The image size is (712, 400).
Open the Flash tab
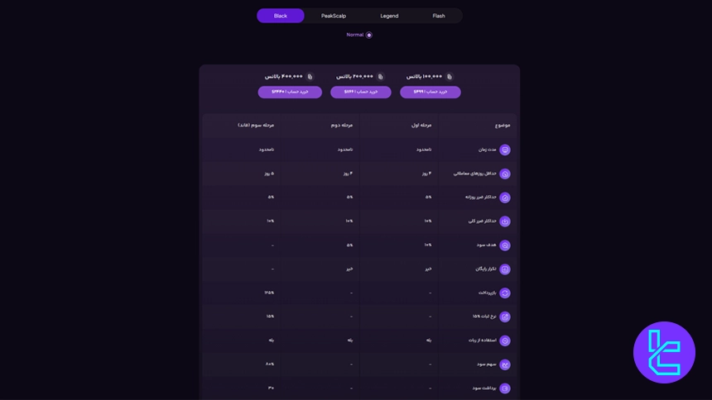coord(439,16)
